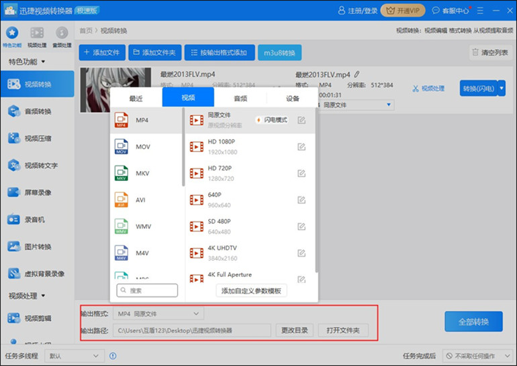Click the 添加文件 button

102,52
